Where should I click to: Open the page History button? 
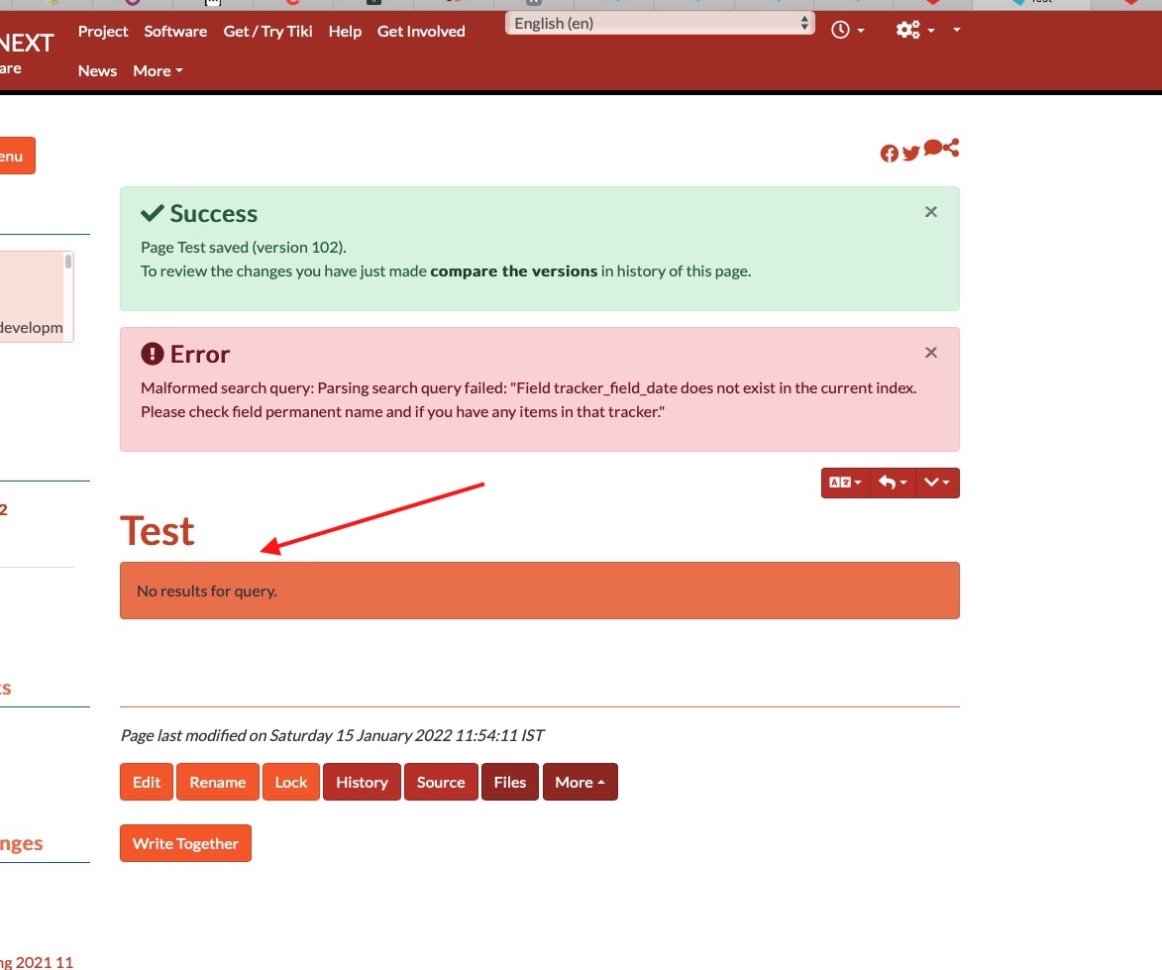tap(362, 782)
